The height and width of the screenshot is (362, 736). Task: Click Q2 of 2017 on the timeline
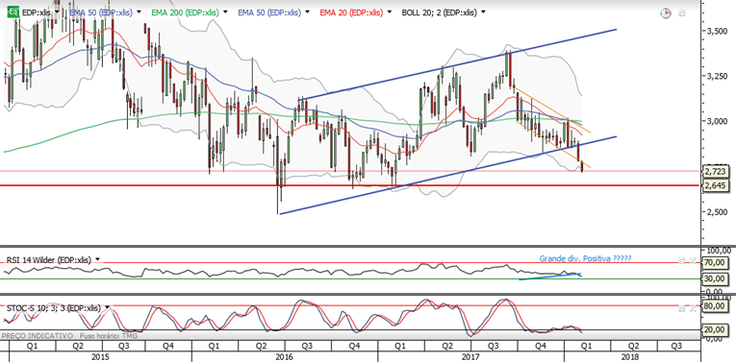tap(446, 347)
